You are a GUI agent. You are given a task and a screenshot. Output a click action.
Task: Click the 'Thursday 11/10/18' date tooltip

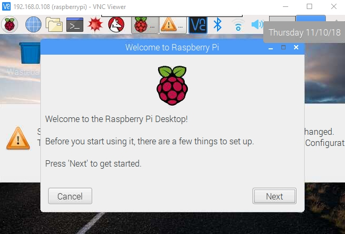(x=305, y=32)
